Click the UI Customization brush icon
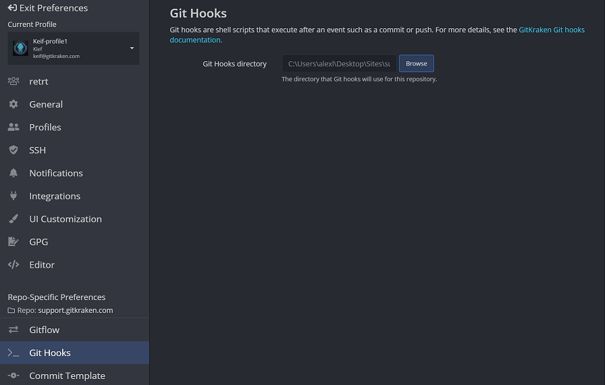This screenshot has width=605, height=385. [14, 219]
